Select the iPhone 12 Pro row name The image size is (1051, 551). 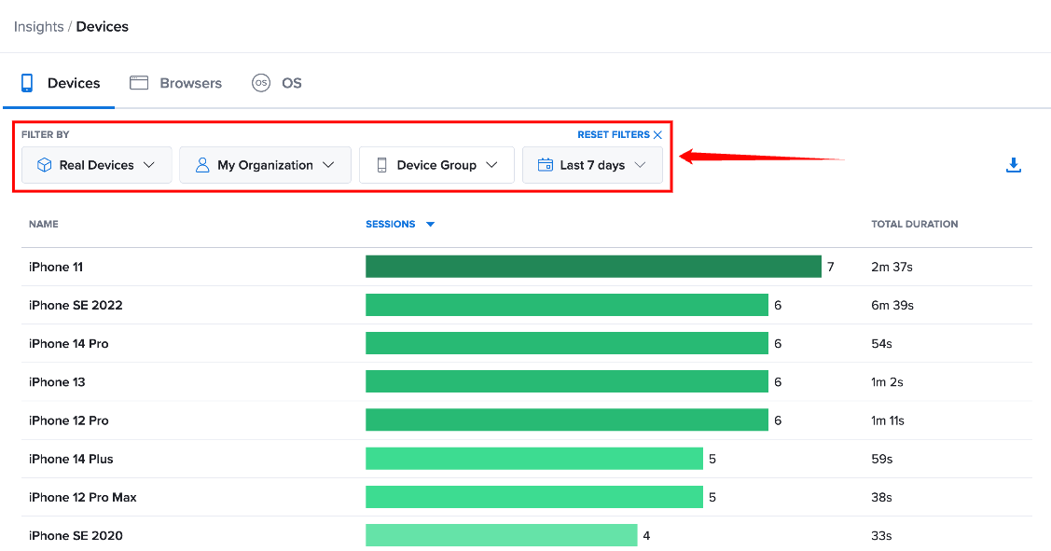[x=68, y=420]
